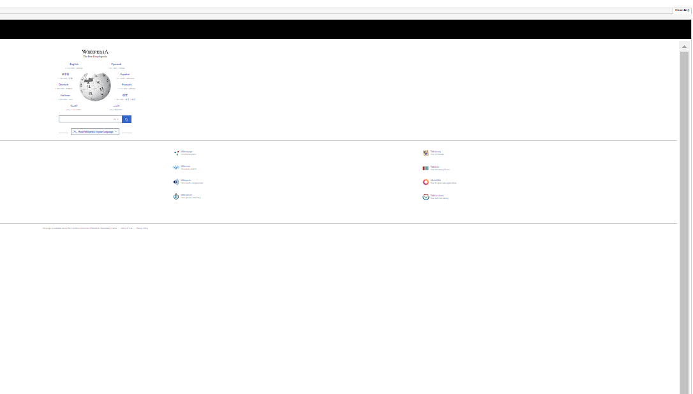Open the Wikivoyage project icon

176,153
